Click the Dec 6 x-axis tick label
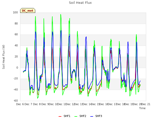Image resolution: width=161 pixels, height=121 pixels. click(x=20, y=104)
